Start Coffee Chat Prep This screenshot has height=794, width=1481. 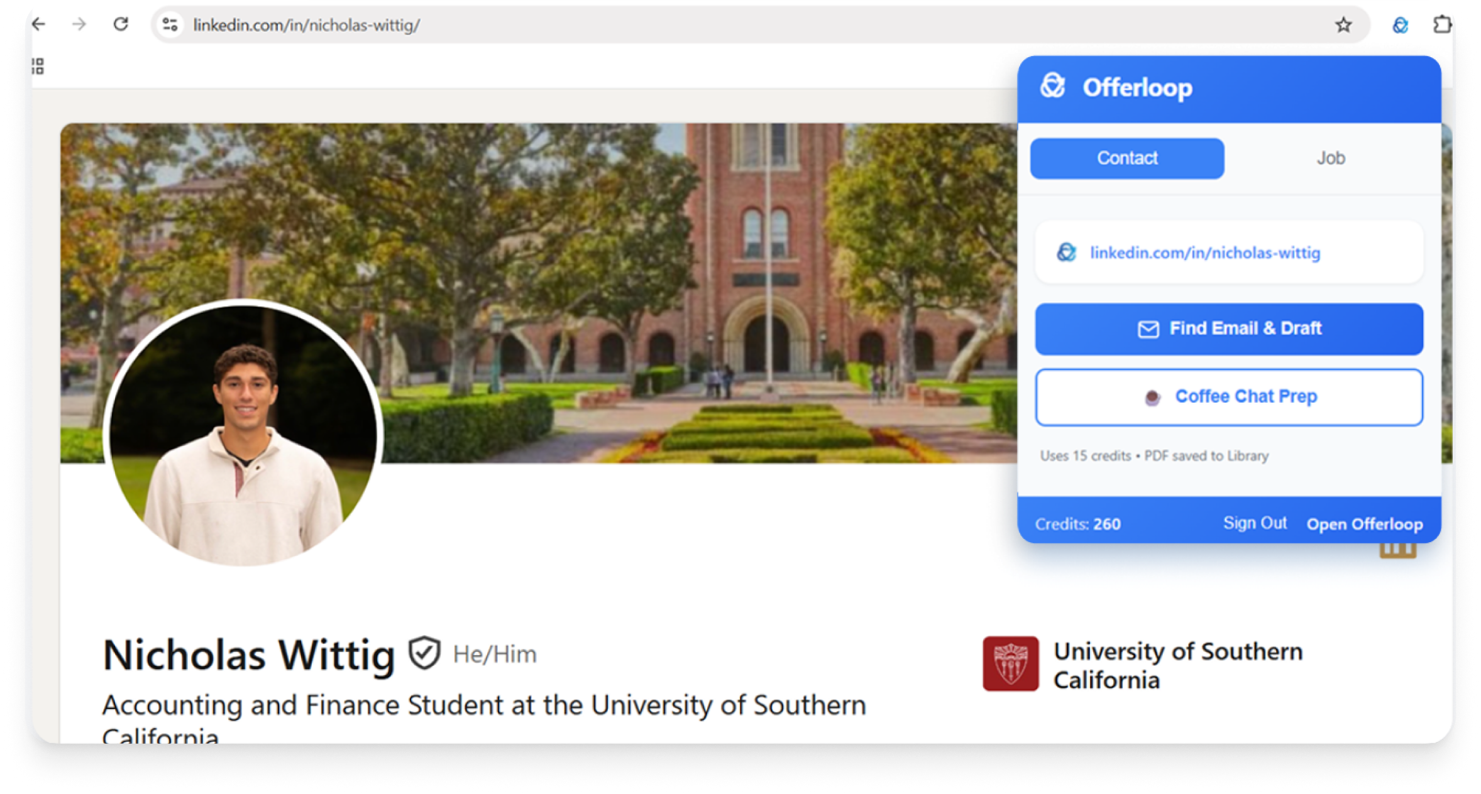click(x=1228, y=397)
